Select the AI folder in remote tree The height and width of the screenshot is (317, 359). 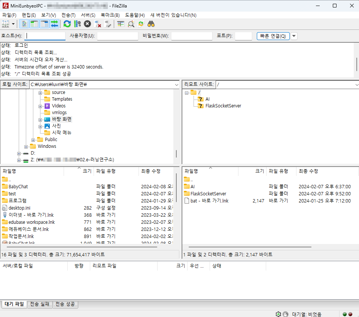[207, 99]
